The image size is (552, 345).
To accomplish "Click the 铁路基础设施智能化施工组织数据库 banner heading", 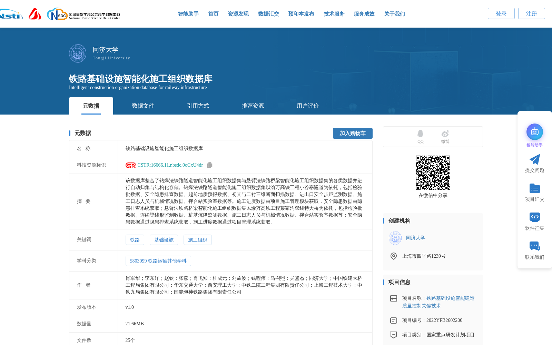I will pos(141,79).
